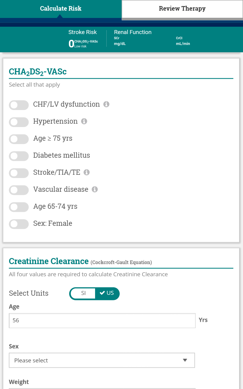The image size is (243, 389).
Task: Enable the Hypertension toggle
Action: coord(19,122)
